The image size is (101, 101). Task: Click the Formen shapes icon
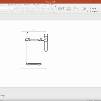pos(64,9)
